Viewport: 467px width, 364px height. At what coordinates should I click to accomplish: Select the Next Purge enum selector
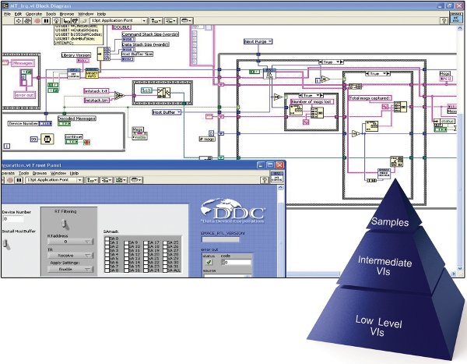(258, 42)
